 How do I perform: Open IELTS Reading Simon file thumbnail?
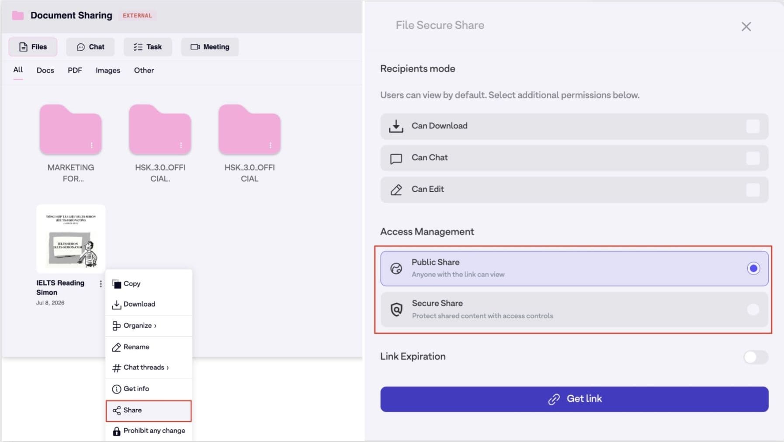[x=71, y=239]
